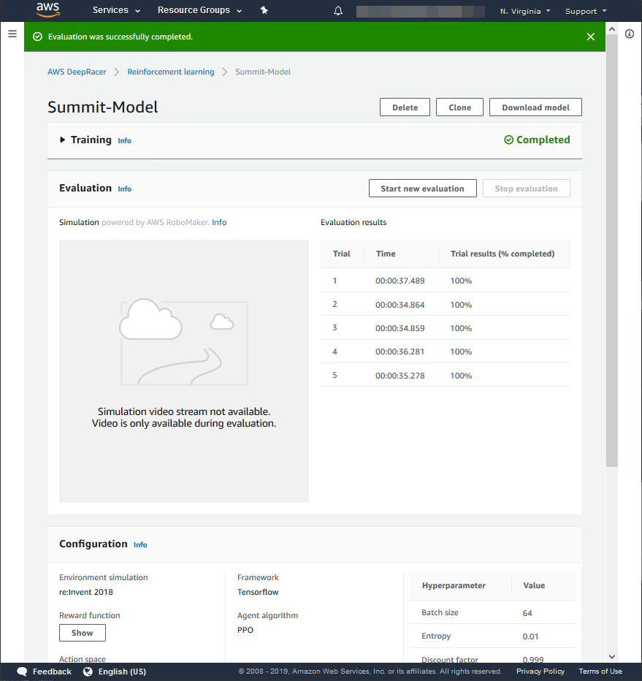Click the pin shortcuts icon

pos(264,11)
